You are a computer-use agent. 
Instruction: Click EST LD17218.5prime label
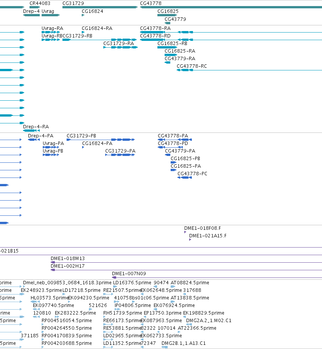tap(81, 290)
